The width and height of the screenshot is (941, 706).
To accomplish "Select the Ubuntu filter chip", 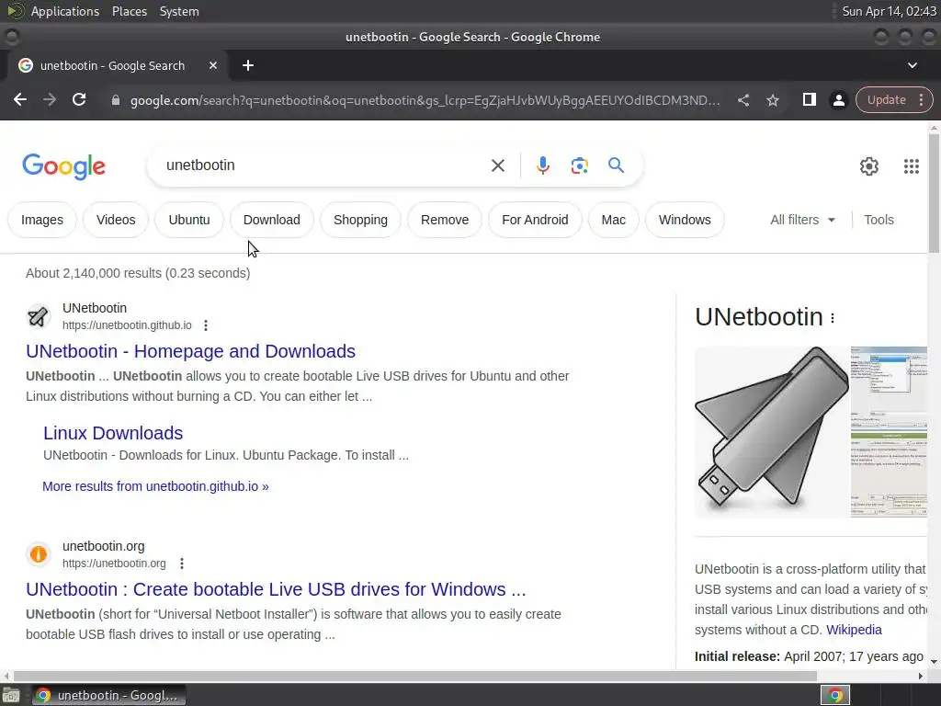I will tap(189, 220).
